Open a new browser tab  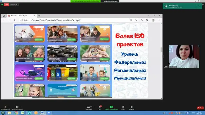[x=39, y=16]
